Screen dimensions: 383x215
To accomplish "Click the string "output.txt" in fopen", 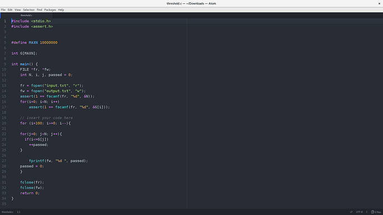I will click(57, 91).
